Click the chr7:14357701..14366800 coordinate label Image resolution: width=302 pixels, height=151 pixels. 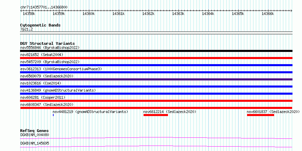[44, 7]
